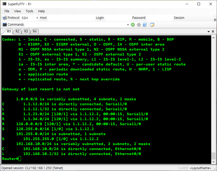Click the Commands terminal icon
The width and height of the screenshot is (217, 171).
[4, 25]
